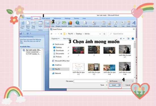Viewport: 156px width, 106px height.
Task: Open dialog Help icon
Action: pyautogui.click(x=133, y=38)
